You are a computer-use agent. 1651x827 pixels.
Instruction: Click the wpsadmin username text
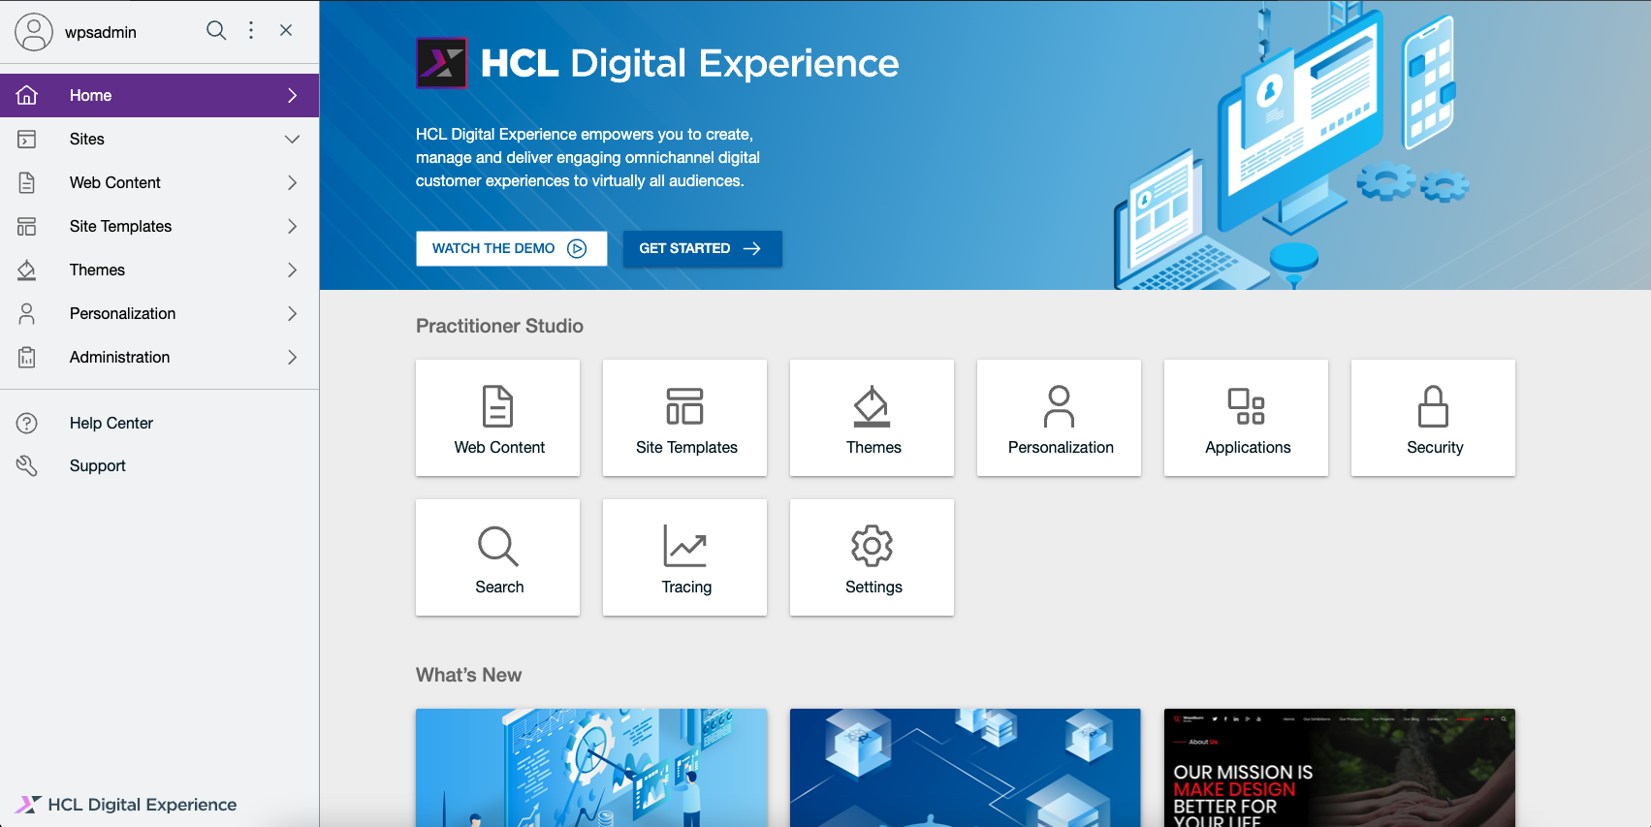[x=101, y=32]
